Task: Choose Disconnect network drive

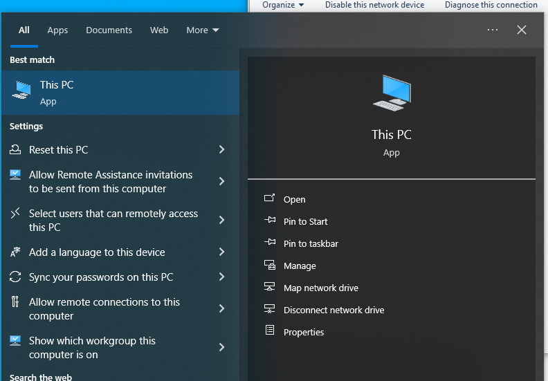Action: [334, 310]
